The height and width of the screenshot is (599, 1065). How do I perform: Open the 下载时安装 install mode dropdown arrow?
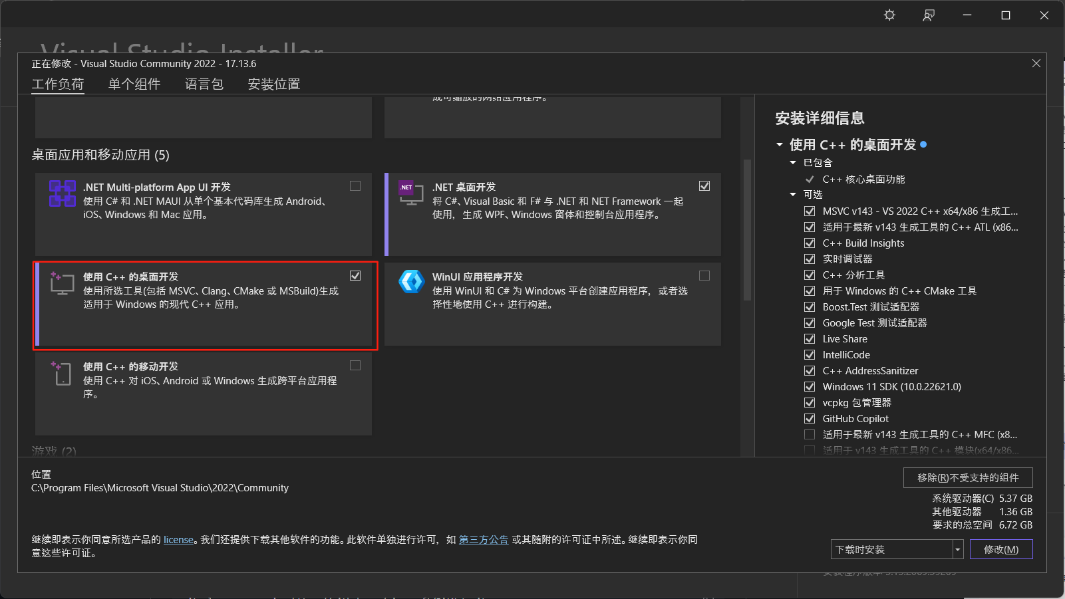[958, 550]
